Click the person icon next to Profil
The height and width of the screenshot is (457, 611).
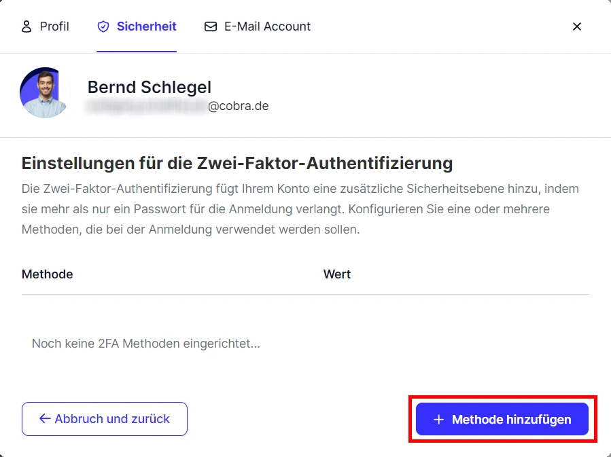[26, 26]
